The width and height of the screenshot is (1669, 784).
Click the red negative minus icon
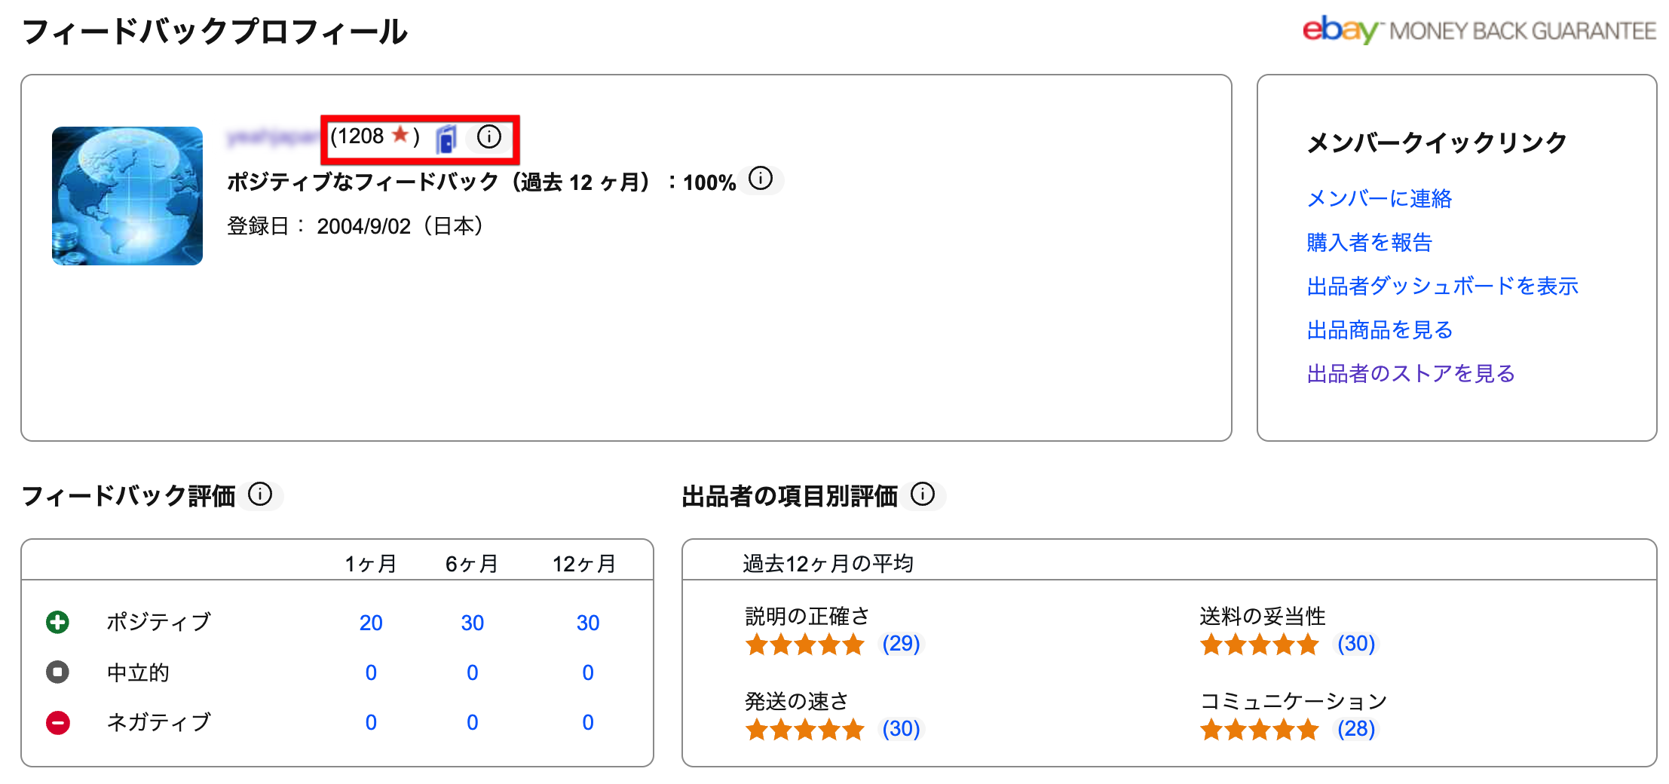coord(58,722)
